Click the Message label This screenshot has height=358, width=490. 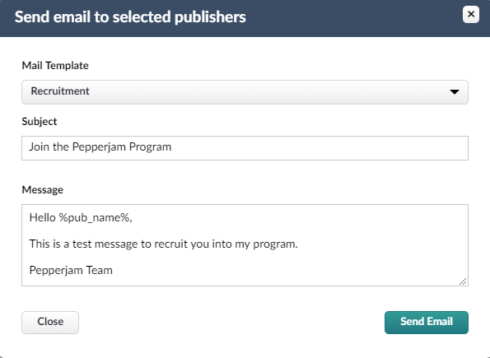pyautogui.click(x=43, y=190)
